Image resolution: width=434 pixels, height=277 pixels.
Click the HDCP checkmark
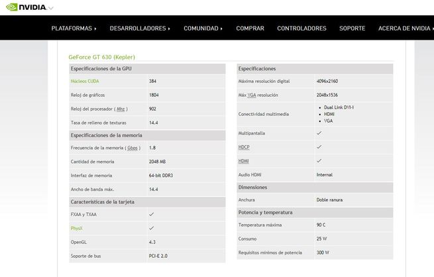pos(319,146)
